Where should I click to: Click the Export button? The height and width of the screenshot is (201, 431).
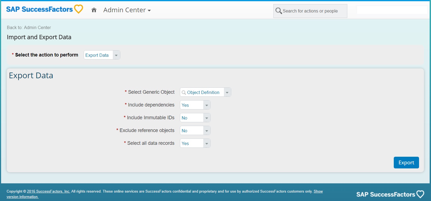click(406, 162)
